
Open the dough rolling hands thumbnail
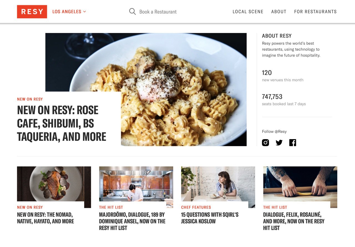coord(300,184)
